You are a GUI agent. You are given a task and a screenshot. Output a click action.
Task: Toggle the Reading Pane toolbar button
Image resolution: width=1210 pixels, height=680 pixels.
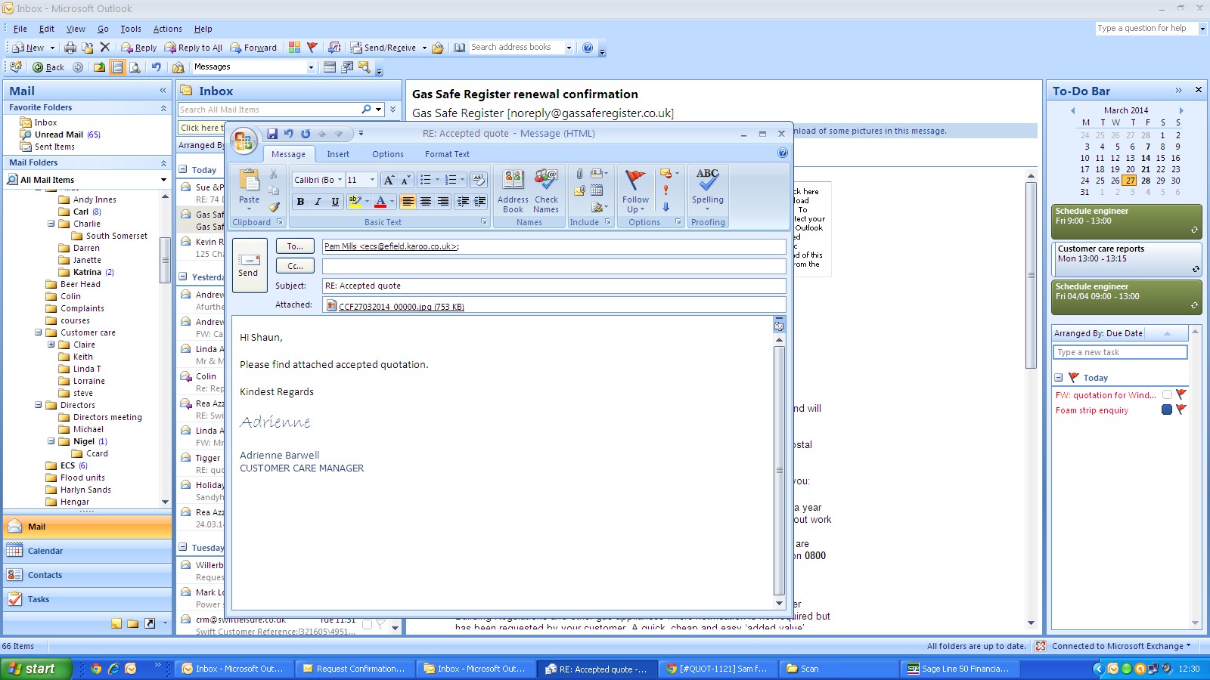117,67
